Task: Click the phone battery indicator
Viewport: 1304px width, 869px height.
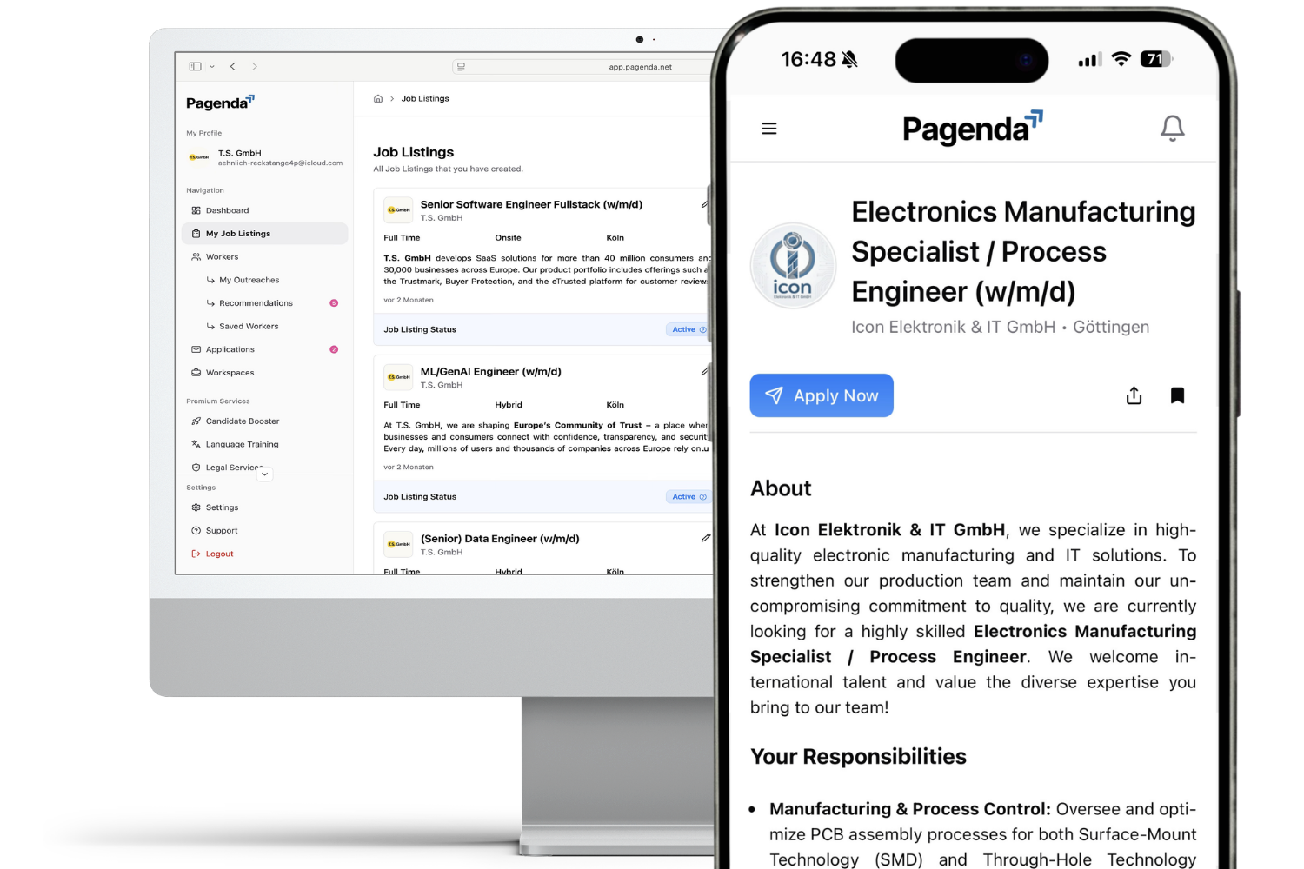Action: click(1156, 59)
